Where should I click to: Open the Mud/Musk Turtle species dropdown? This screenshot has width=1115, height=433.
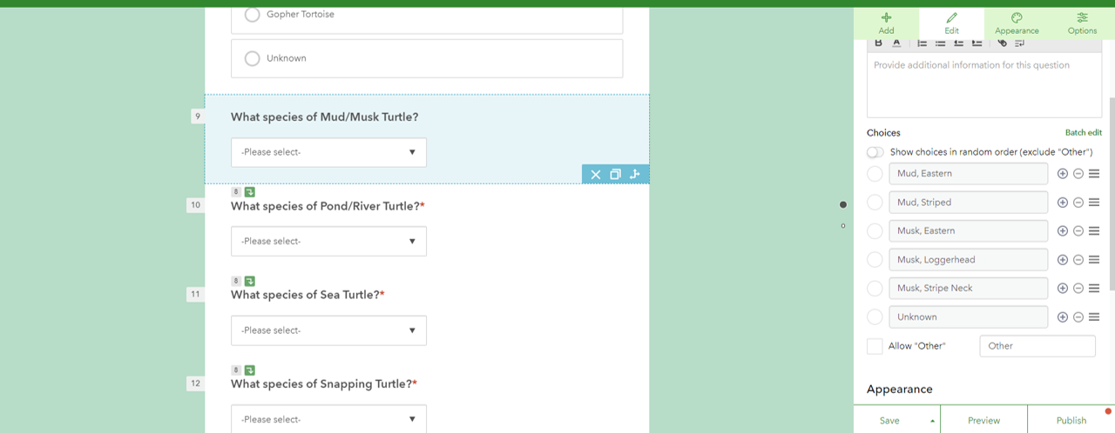pos(328,152)
